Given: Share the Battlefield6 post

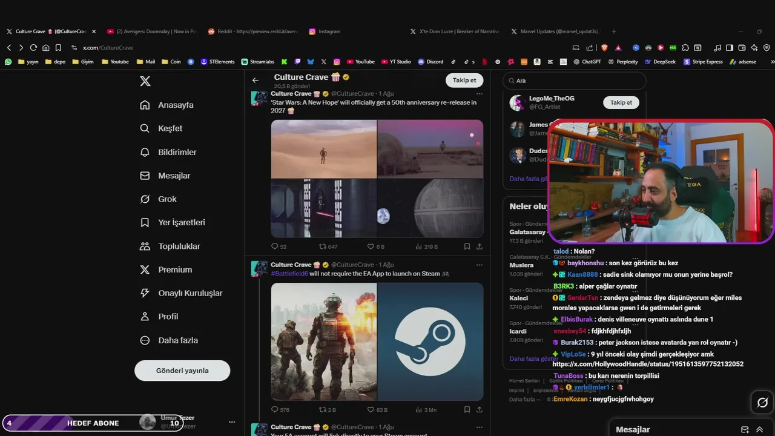Looking at the screenshot, I should pyautogui.click(x=480, y=409).
